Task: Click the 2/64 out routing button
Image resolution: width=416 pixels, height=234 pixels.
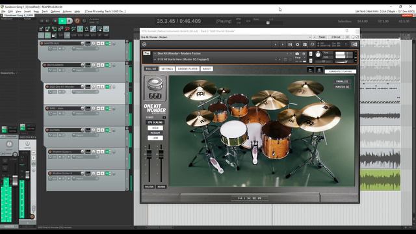Action: coord(336,37)
